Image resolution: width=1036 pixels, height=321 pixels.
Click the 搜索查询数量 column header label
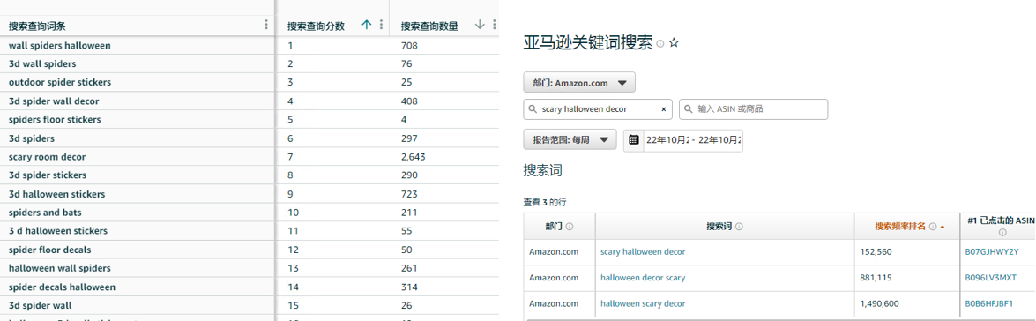click(x=429, y=26)
